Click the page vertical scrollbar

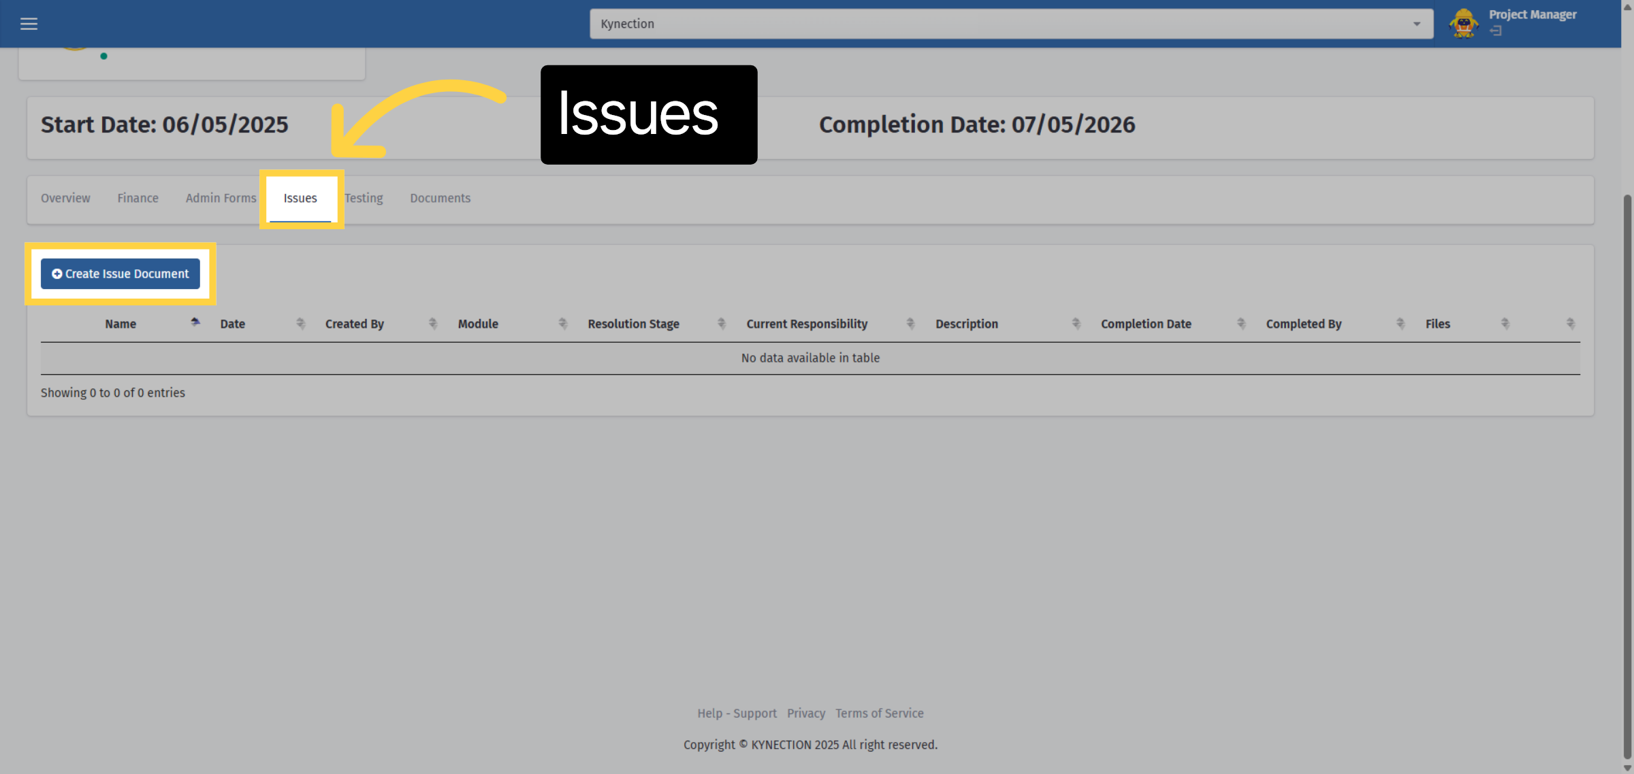click(1627, 476)
